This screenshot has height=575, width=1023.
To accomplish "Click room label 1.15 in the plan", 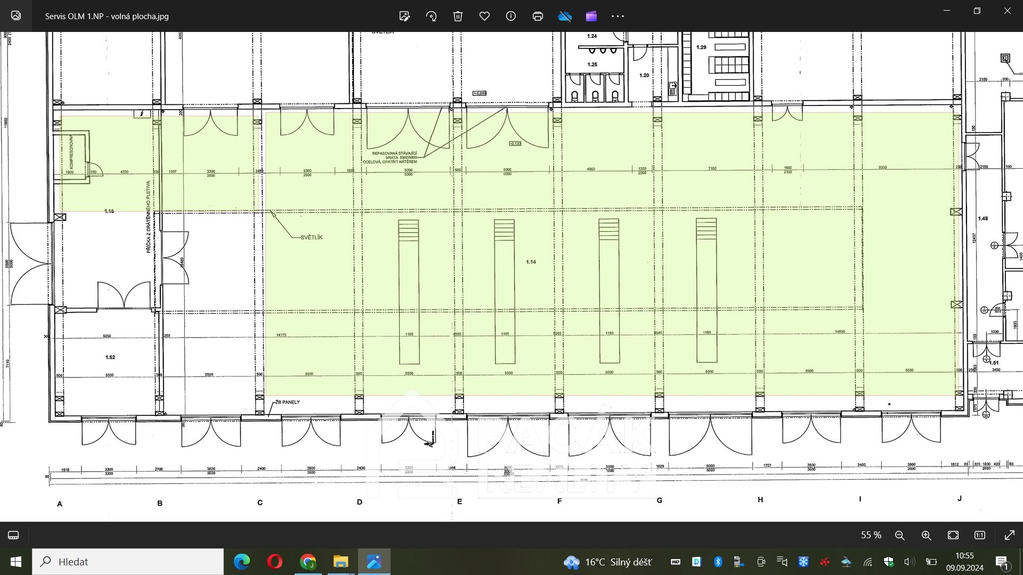I will [x=109, y=211].
